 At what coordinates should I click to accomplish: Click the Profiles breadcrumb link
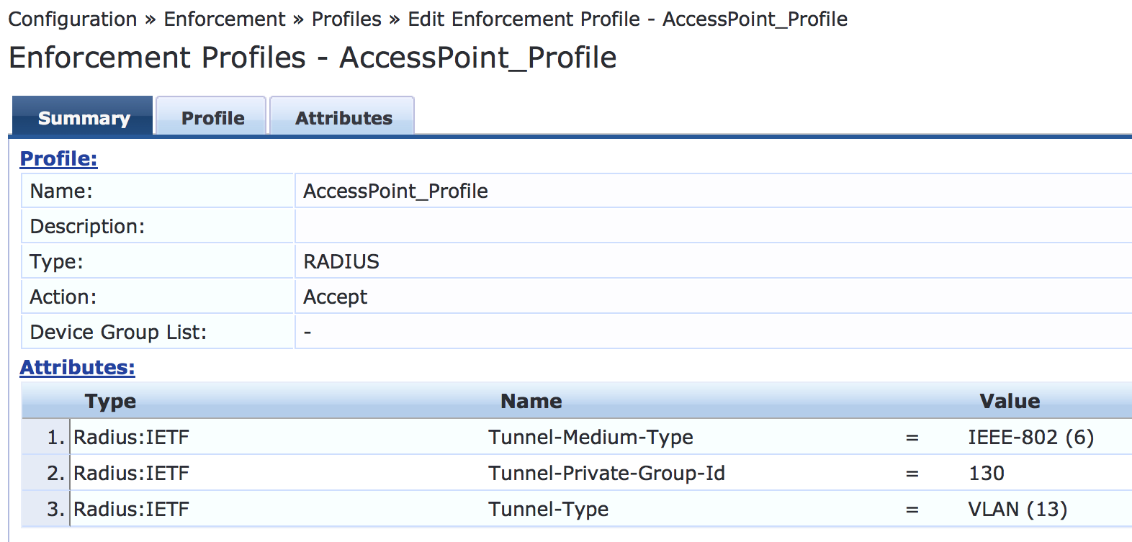pyautogui.click(x=346, y=19)
